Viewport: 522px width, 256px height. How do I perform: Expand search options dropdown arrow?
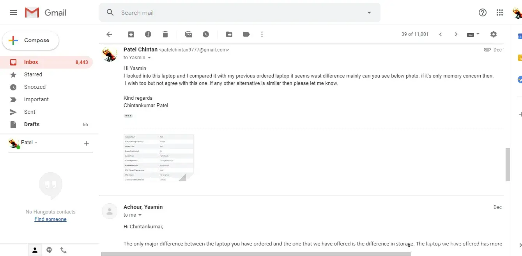[x=369, y=12]
